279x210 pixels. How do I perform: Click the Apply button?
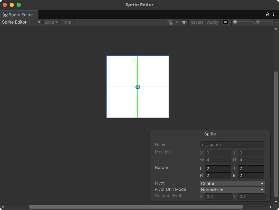pos(213,22)
